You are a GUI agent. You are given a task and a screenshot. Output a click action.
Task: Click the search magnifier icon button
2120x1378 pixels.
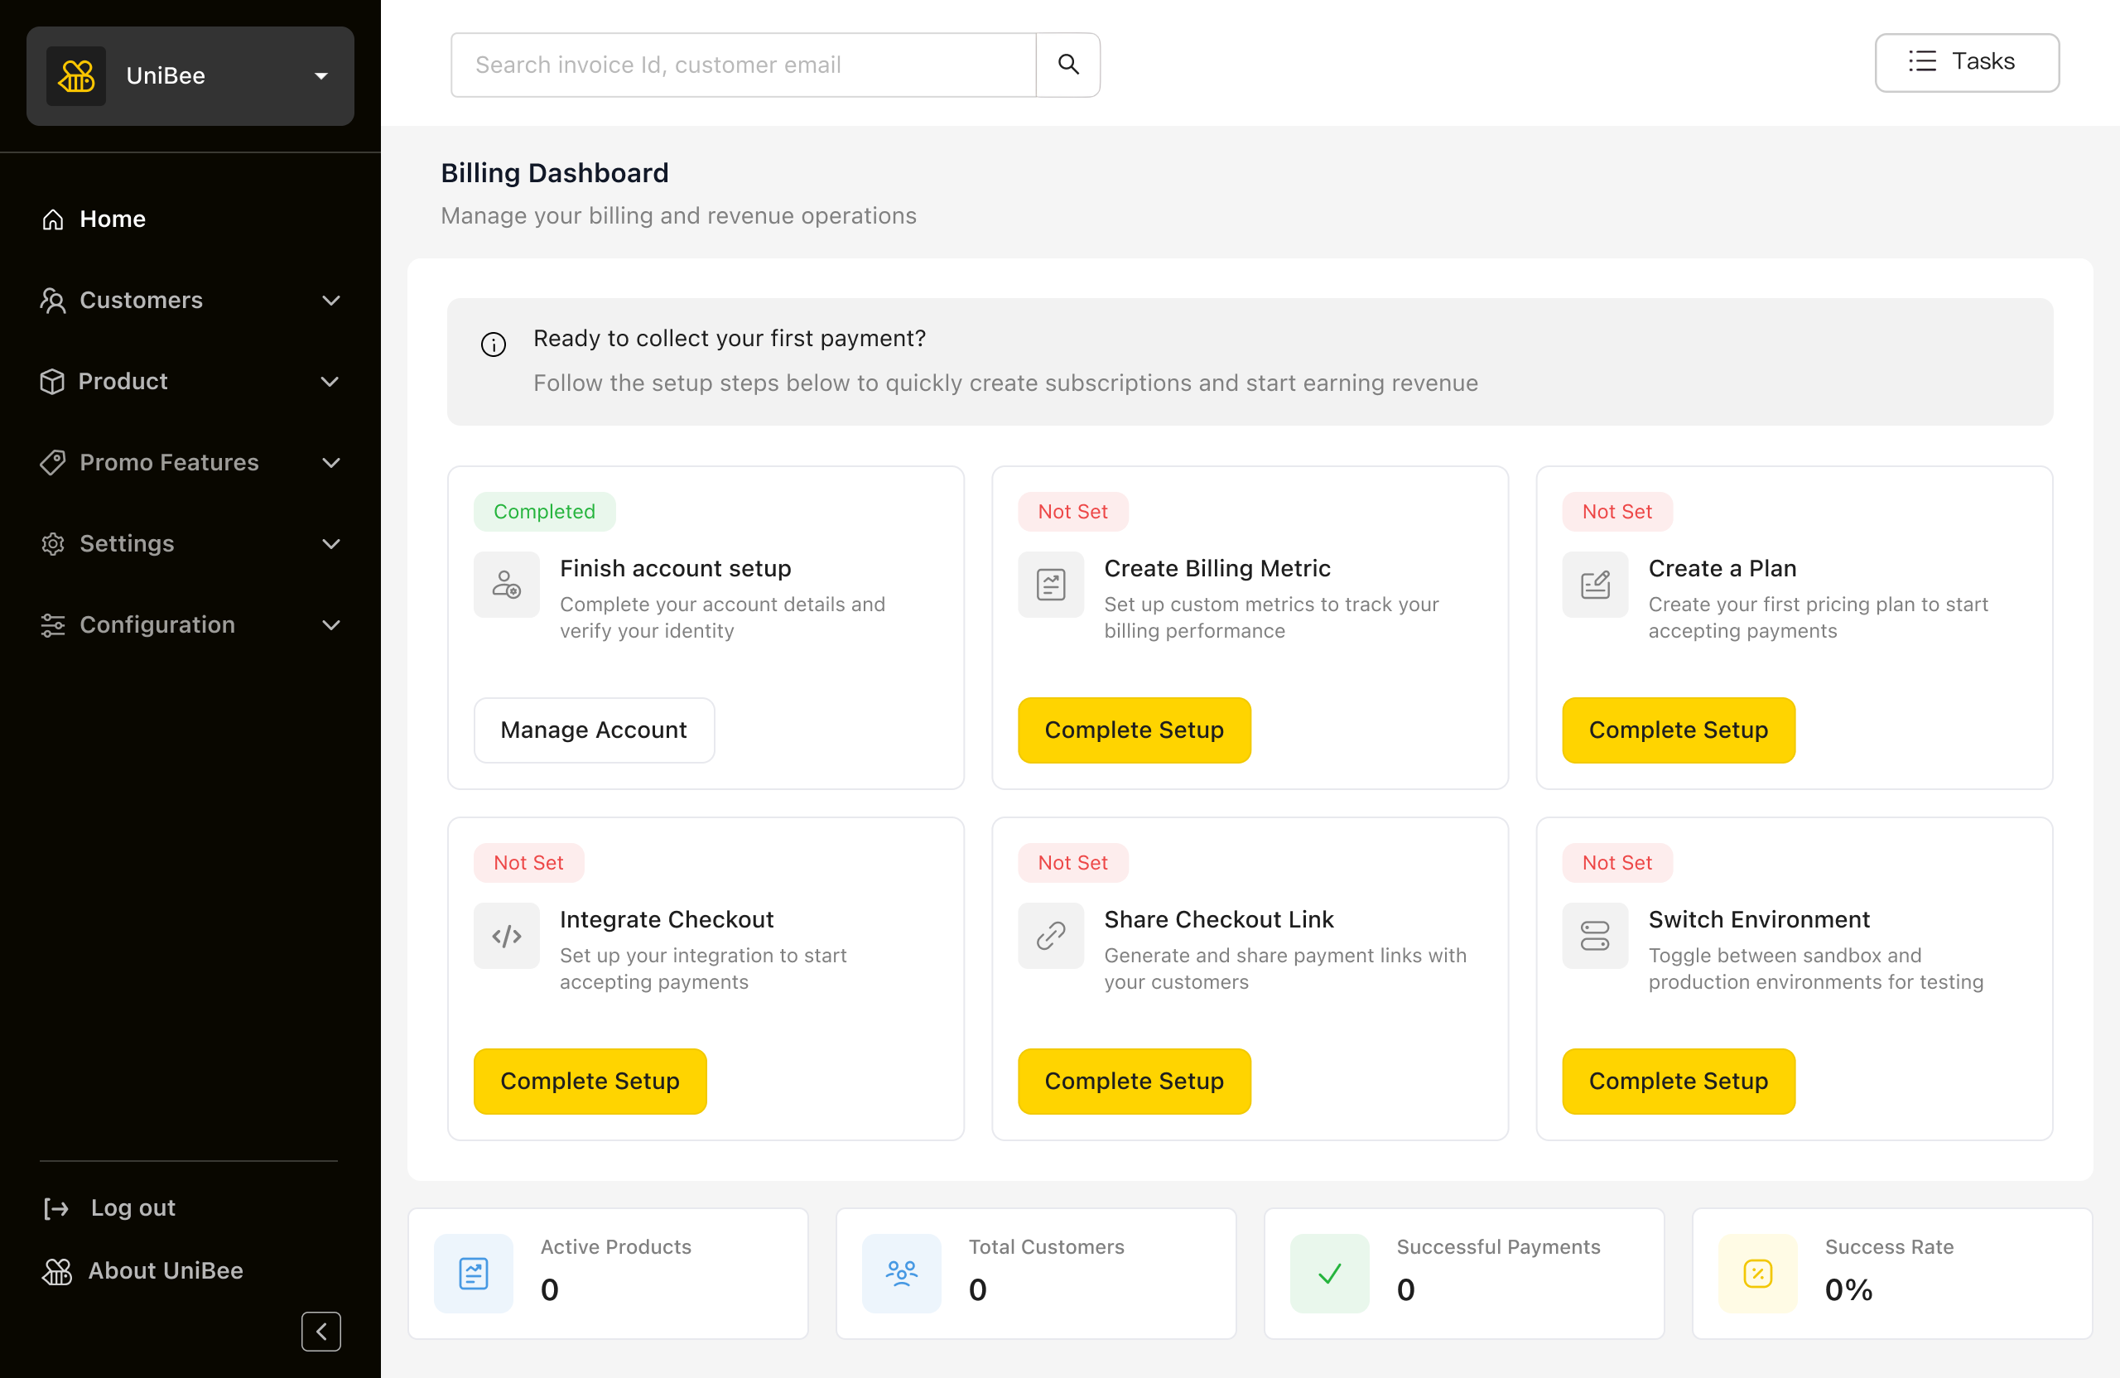(x=1068, y=65)
